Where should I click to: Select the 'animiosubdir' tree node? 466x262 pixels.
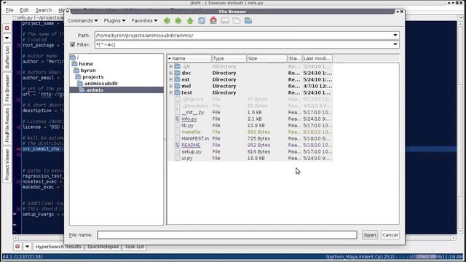tap(98, 83)
